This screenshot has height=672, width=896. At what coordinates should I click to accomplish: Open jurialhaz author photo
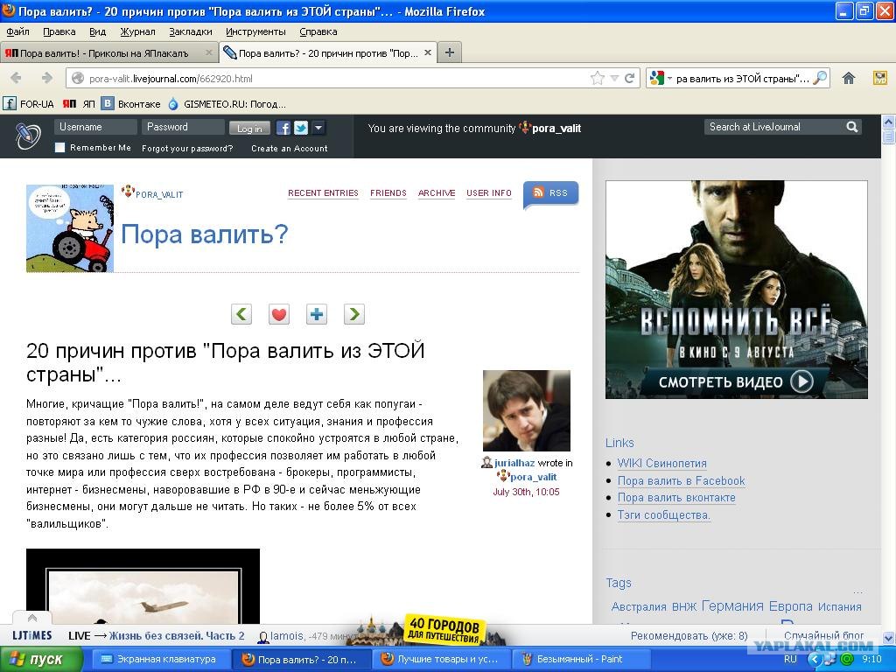pos(526,410)
